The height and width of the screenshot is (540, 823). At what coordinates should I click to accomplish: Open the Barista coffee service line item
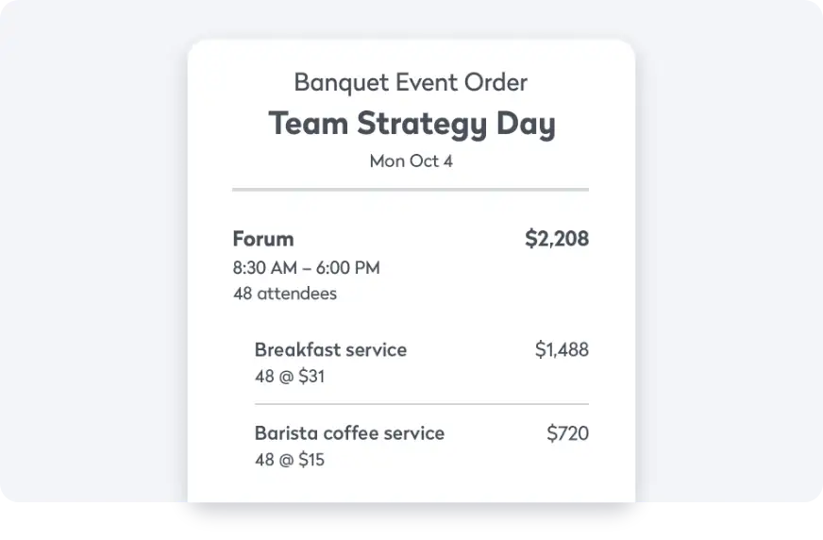click(349, 433)
